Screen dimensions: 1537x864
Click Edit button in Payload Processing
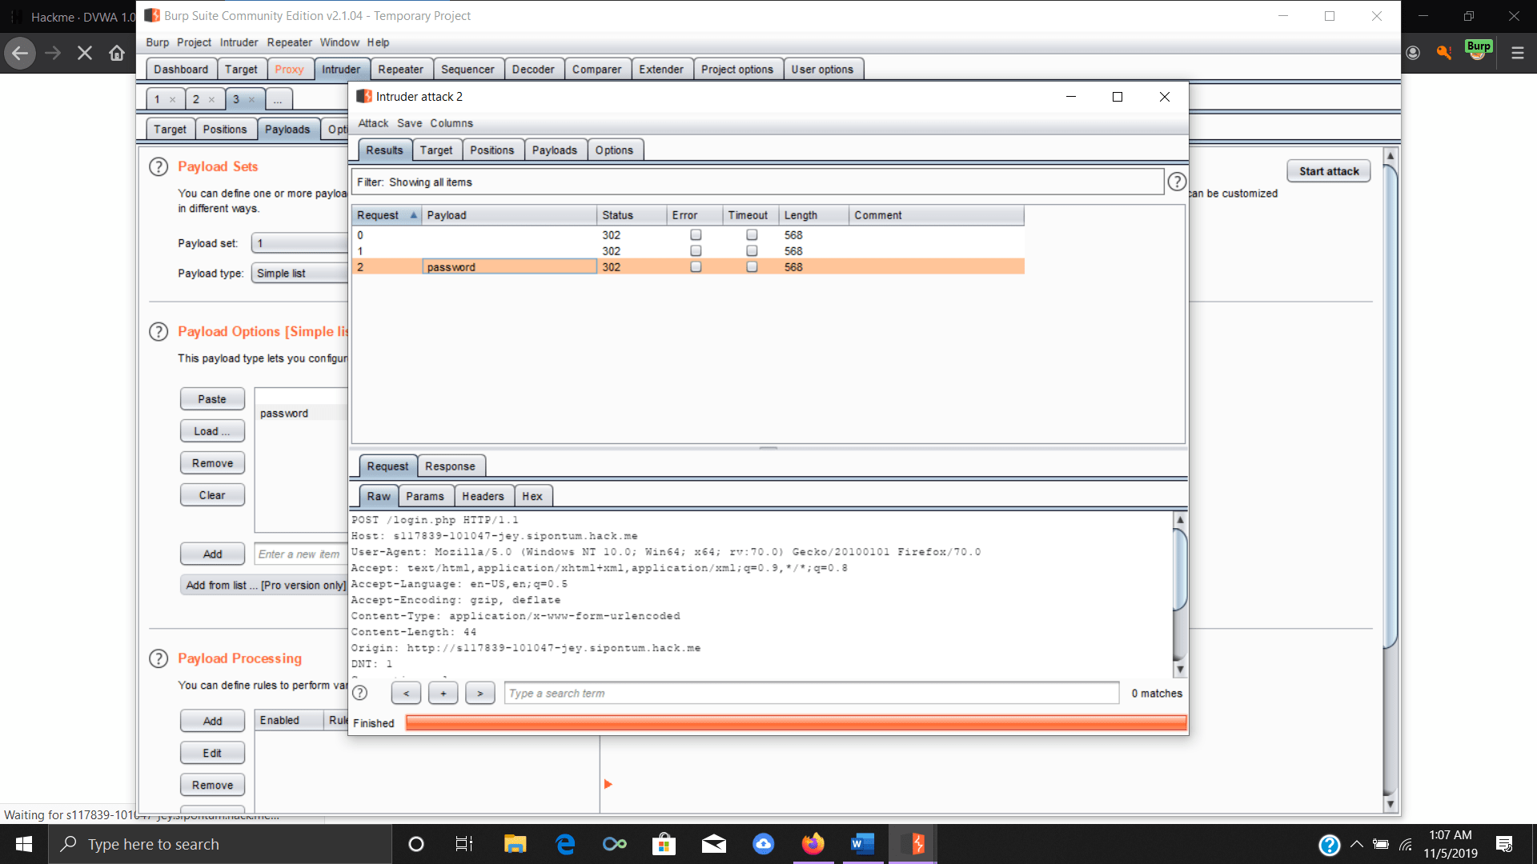pos(212,754)
